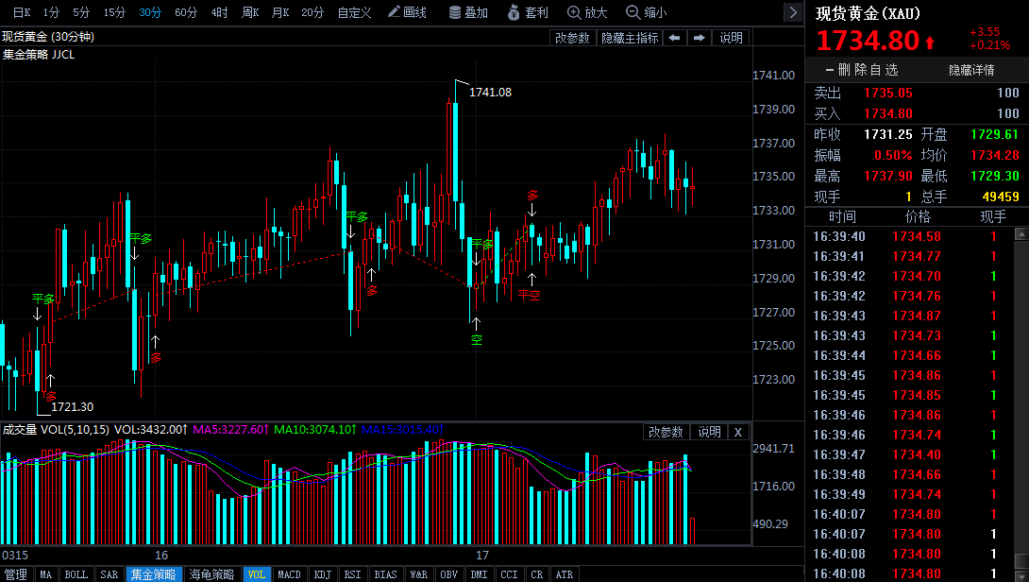1029x582 pixels.
Task: Enable the SAR indicator
Action: 109,574
